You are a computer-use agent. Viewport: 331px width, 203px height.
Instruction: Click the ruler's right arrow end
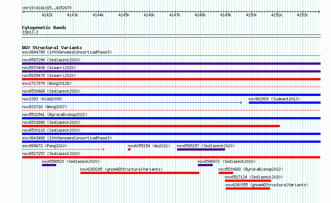tap(319, 12)
